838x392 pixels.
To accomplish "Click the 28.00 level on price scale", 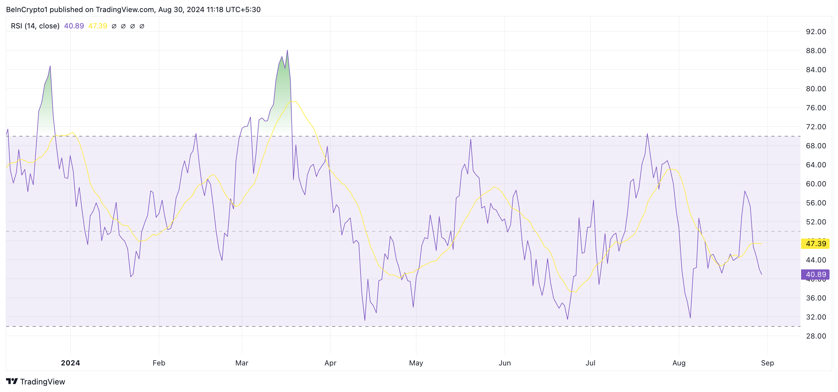I will coord(816,336).
